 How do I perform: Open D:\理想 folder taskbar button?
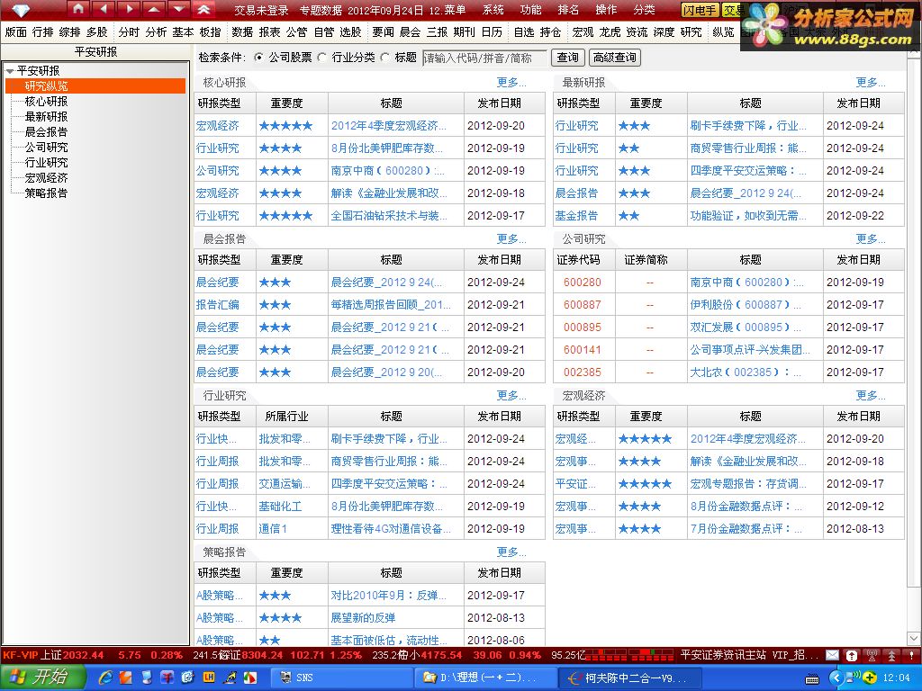pyautogui.click(x=485, y=678)
